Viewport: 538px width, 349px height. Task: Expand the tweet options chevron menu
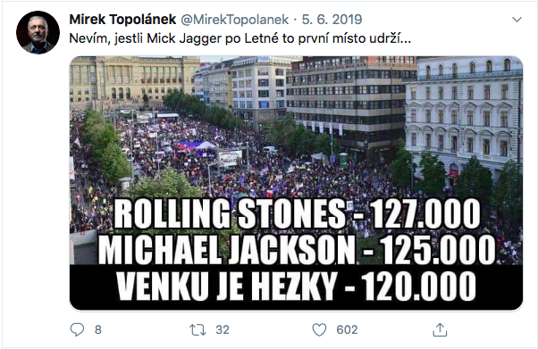point(517,20)
